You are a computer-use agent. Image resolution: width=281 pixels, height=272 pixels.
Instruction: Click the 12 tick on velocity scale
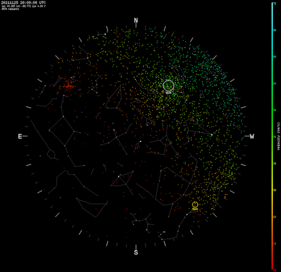275,270
